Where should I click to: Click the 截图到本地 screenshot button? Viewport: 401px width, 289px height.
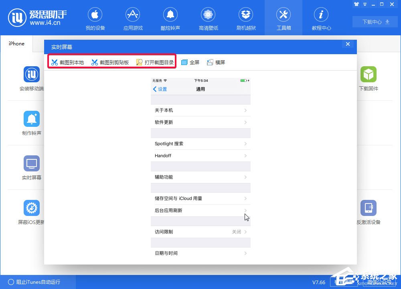tap(67, 62)
